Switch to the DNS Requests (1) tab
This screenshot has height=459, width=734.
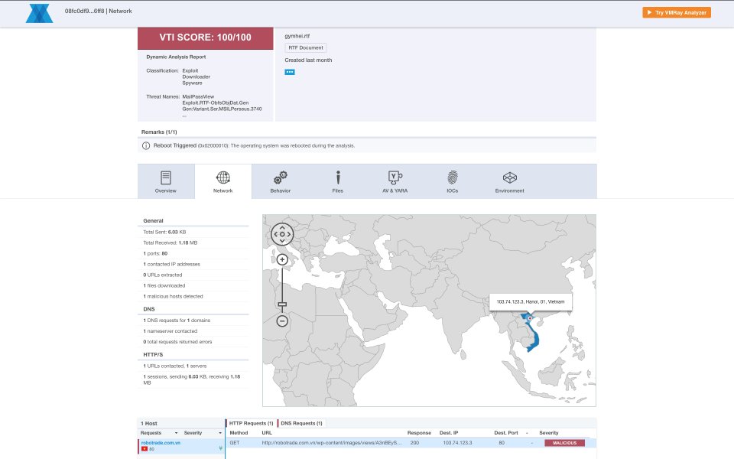click(x=302, y=422)
